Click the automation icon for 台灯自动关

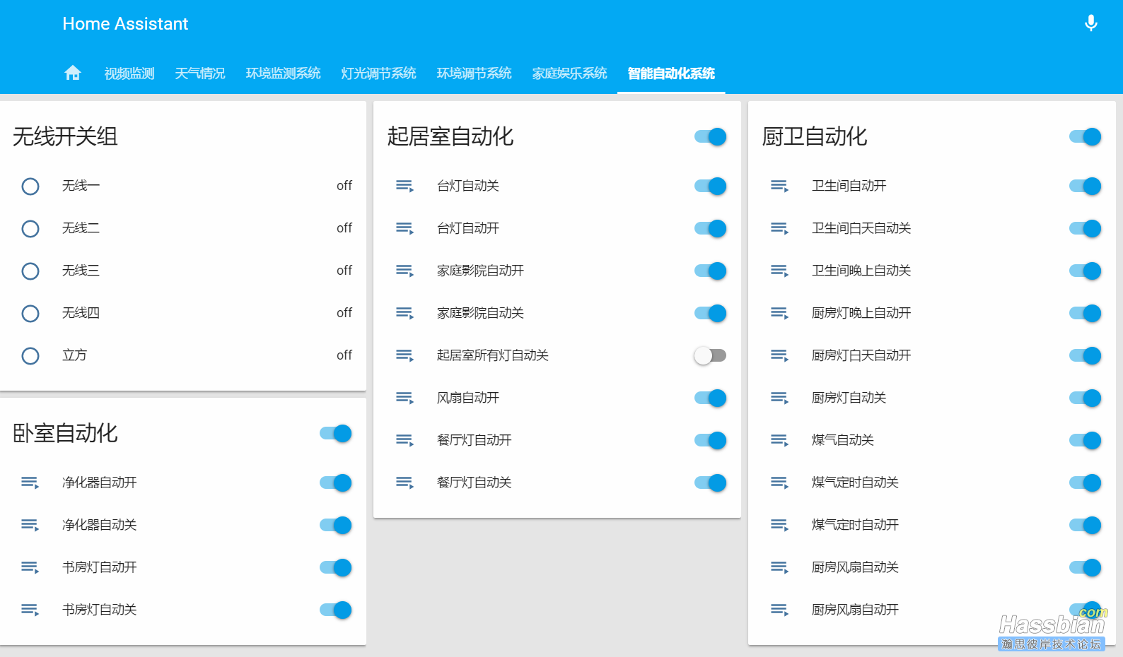coord(405,187)
